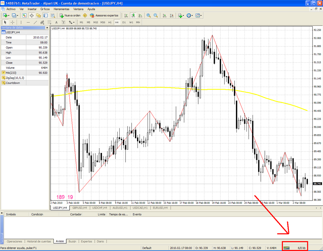
Task: Zoom out on the chart
Action: tap(156, 15)
